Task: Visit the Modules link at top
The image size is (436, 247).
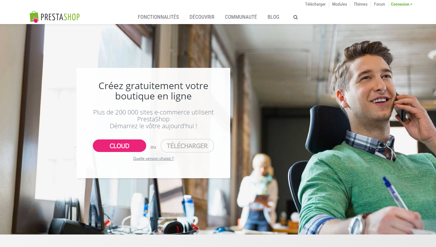Action: coord(340,4)
